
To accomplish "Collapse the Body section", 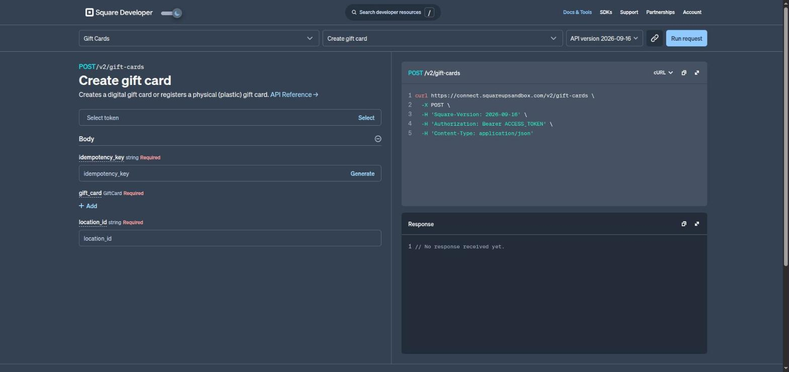I will [378, 139].
